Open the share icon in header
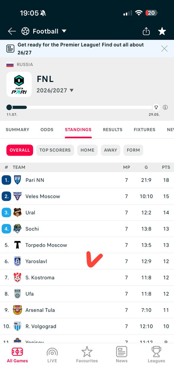This screenshot has width=174, height=379. 146,31
